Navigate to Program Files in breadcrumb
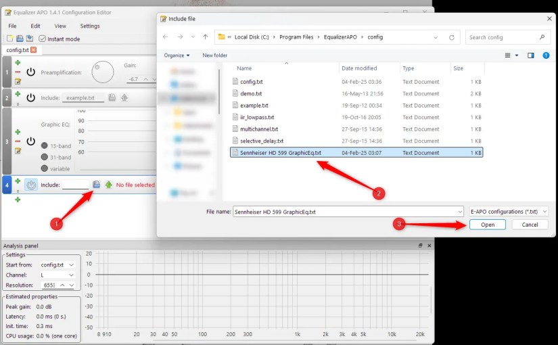 (296, 37)
